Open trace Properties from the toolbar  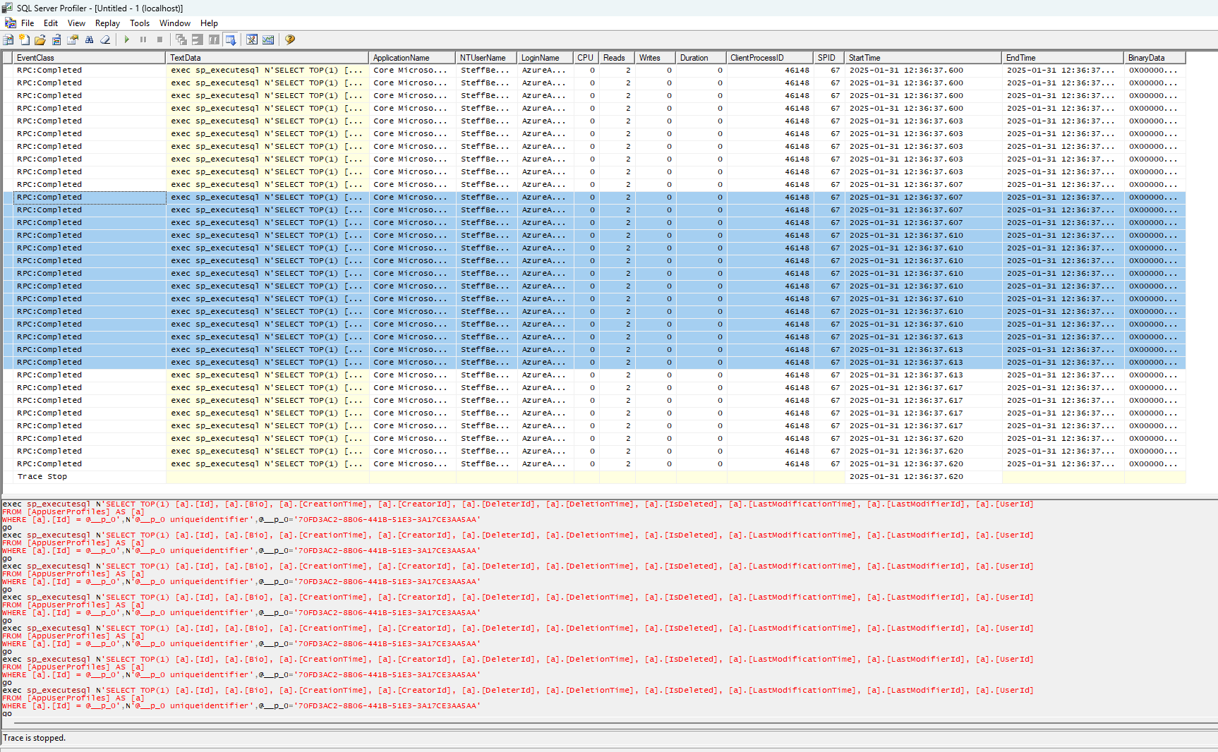[73, 40]
